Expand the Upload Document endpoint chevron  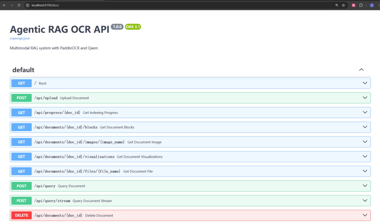pos(365,98)
